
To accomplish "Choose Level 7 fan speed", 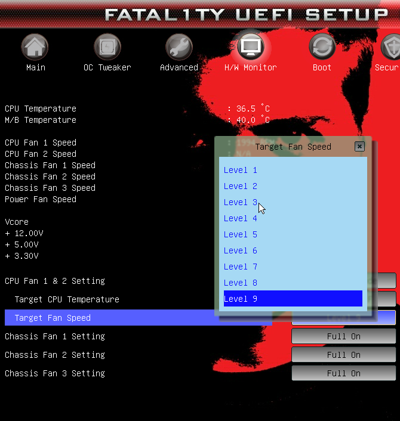I will (293, 267).
